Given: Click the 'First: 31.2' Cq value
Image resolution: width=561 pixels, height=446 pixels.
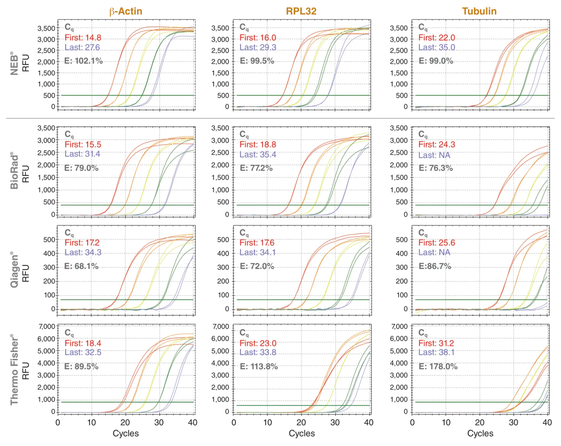Looking at the screenshot, I should tap(436, 344).
